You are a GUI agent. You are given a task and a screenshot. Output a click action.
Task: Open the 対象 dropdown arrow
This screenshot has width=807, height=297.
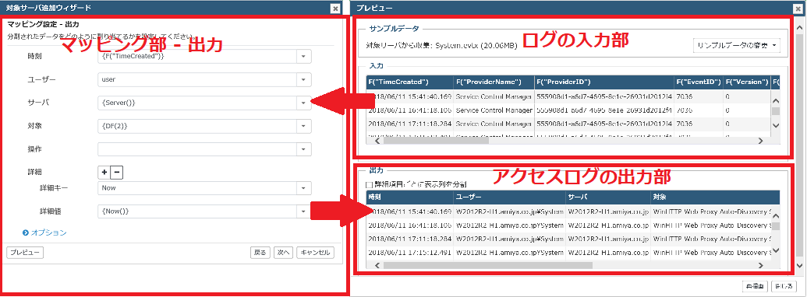pyautogui.click(x=303, y=126)
